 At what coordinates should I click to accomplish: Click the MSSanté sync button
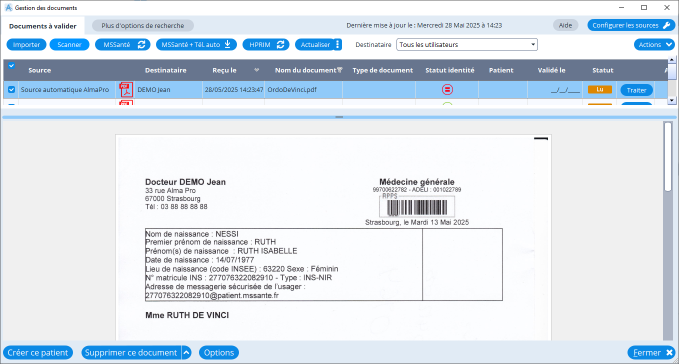tap(122, 44)
